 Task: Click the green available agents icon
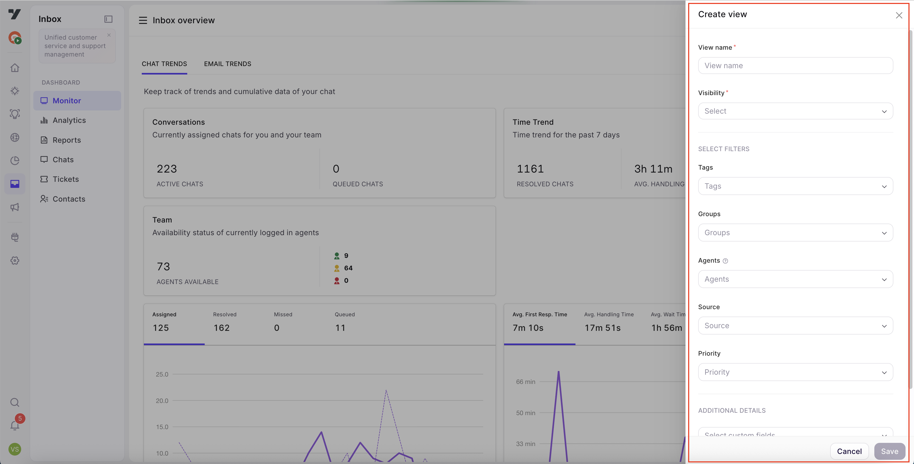pyautogui.click(x=337, y=256)
